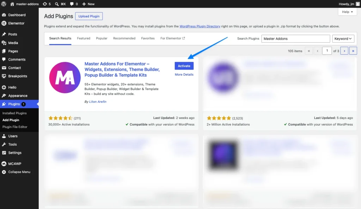This screenshot has width=361, height=209.
Task: Click the Tools wrench icon
Action: pyautogui.click(x=4, y=144)
